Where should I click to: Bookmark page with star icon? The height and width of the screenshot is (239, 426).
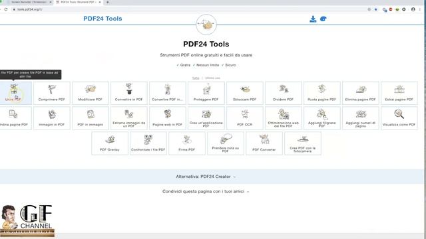[x=376, y=9]
